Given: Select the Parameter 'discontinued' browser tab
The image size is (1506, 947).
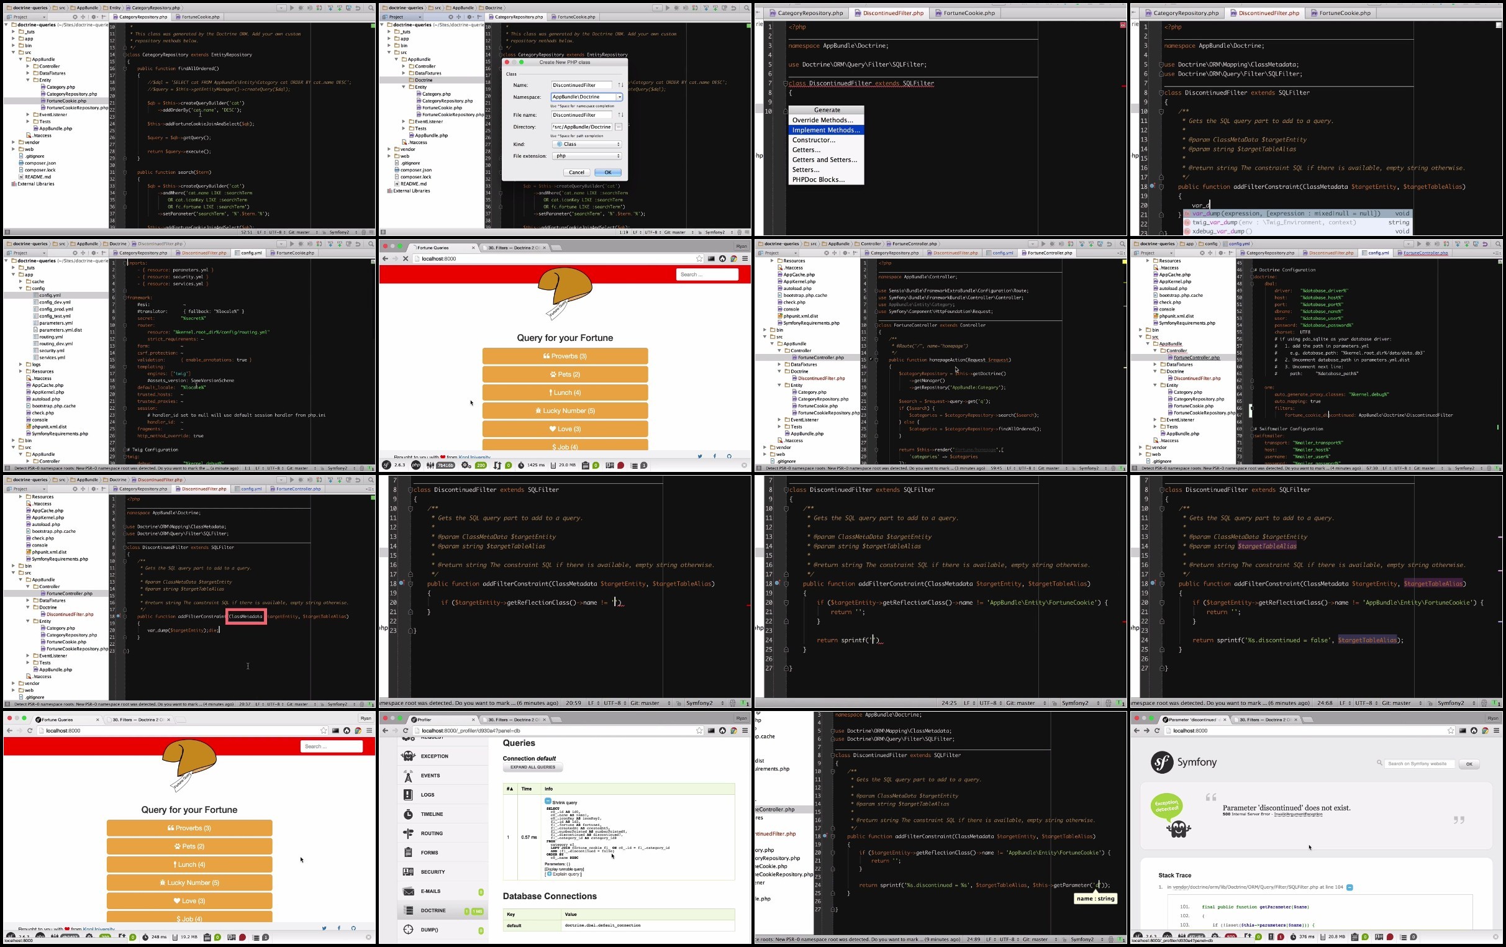Looking at the screenshot, I should click(1193, 719).
